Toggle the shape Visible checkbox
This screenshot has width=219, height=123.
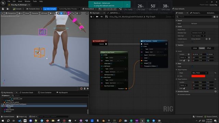(x=192, y=67)
